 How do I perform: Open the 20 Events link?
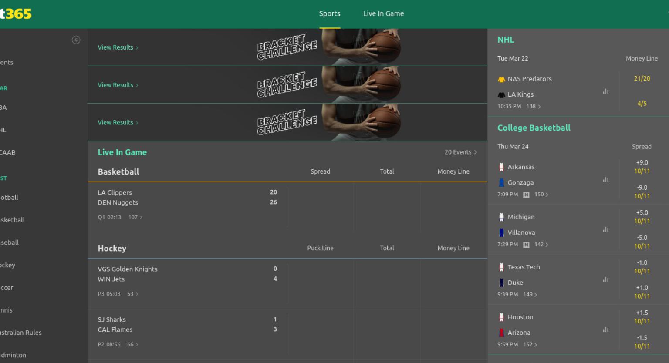tap(461, 152)
